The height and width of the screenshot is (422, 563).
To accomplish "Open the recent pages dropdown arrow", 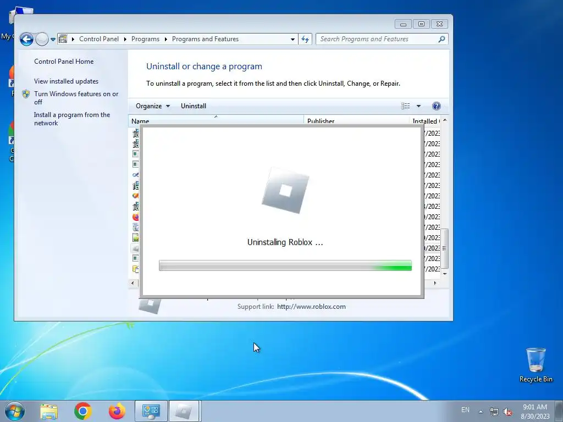I will click(53, 39).
